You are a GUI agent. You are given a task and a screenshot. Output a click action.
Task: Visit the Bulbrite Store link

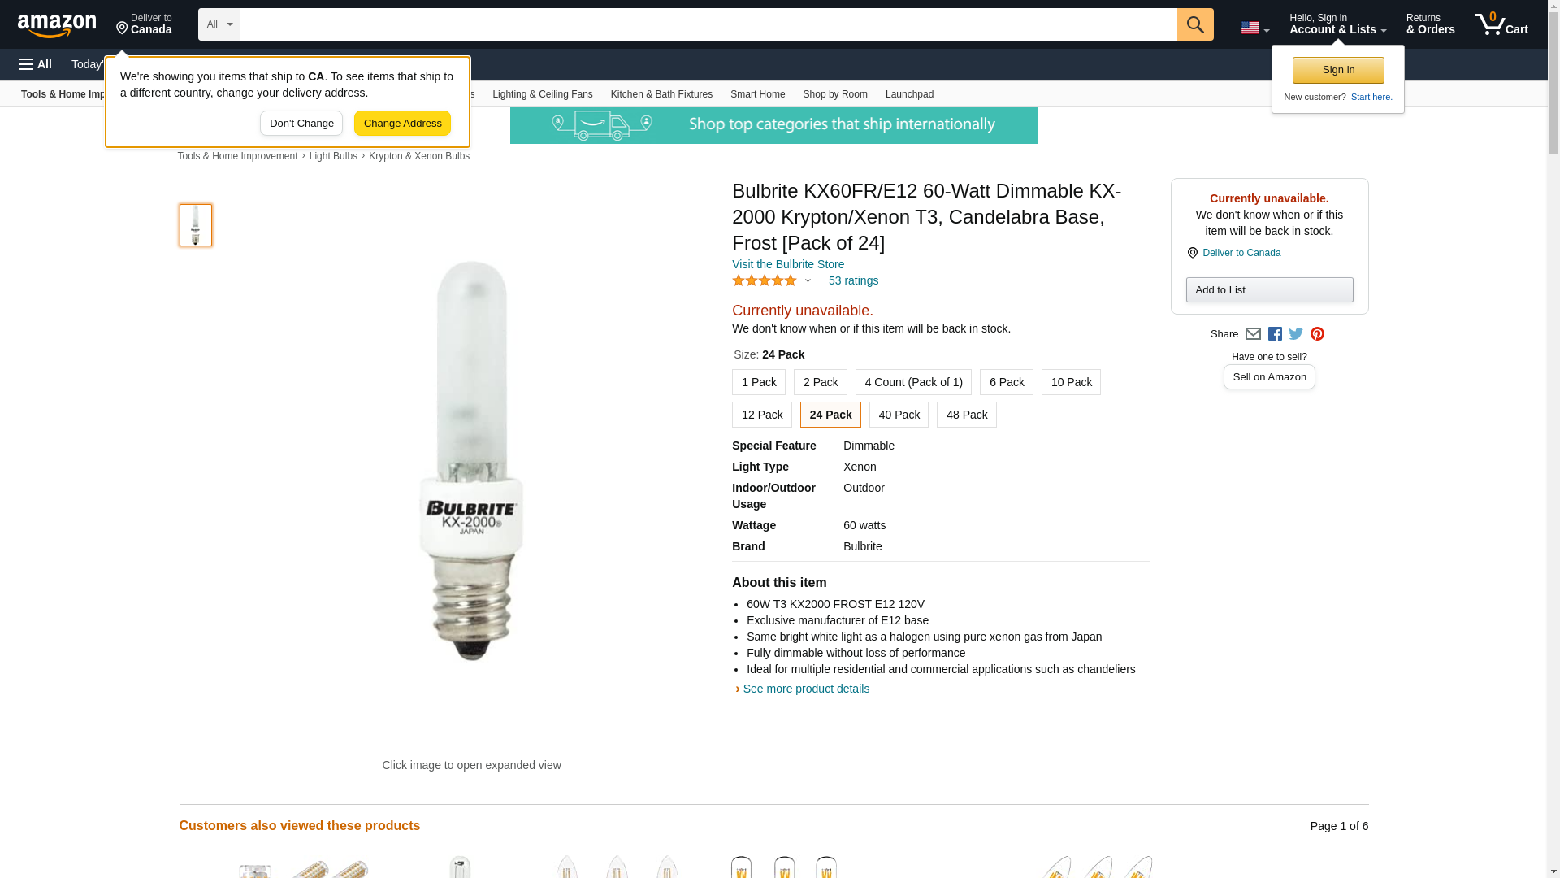(x=788, y=264)
